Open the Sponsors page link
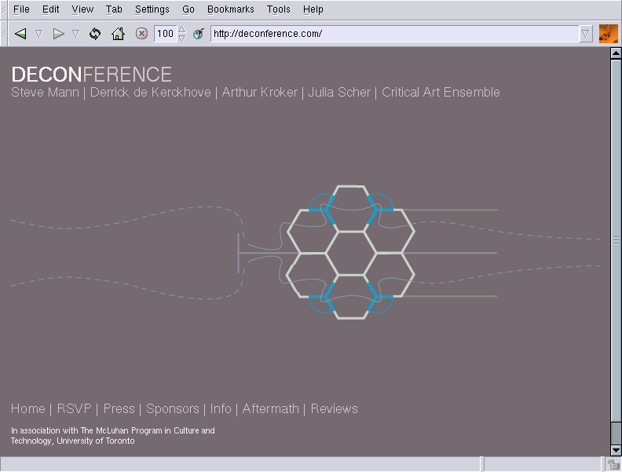The width and height of the screenshot is (622, 472). coord(173,408)
